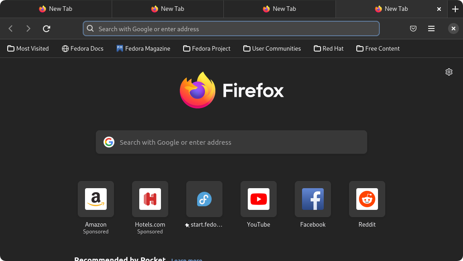The image size is (463, 261).
Task: Expand the Red Hat bookmarks folder
Action: (x=329, y=48)
